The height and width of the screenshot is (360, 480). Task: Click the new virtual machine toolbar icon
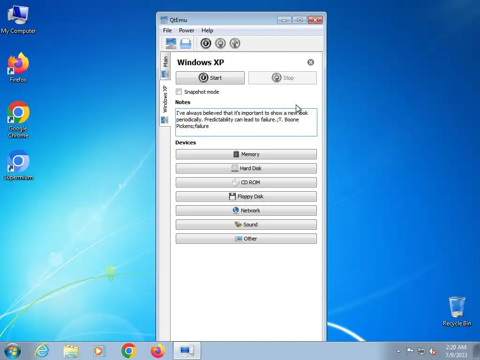(x=171, y=44)
